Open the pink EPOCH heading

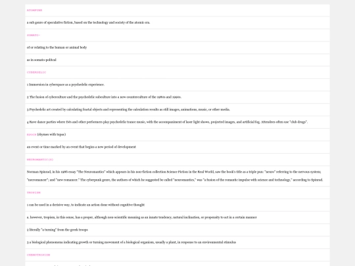pyautogui.click(x=32, y=135)
